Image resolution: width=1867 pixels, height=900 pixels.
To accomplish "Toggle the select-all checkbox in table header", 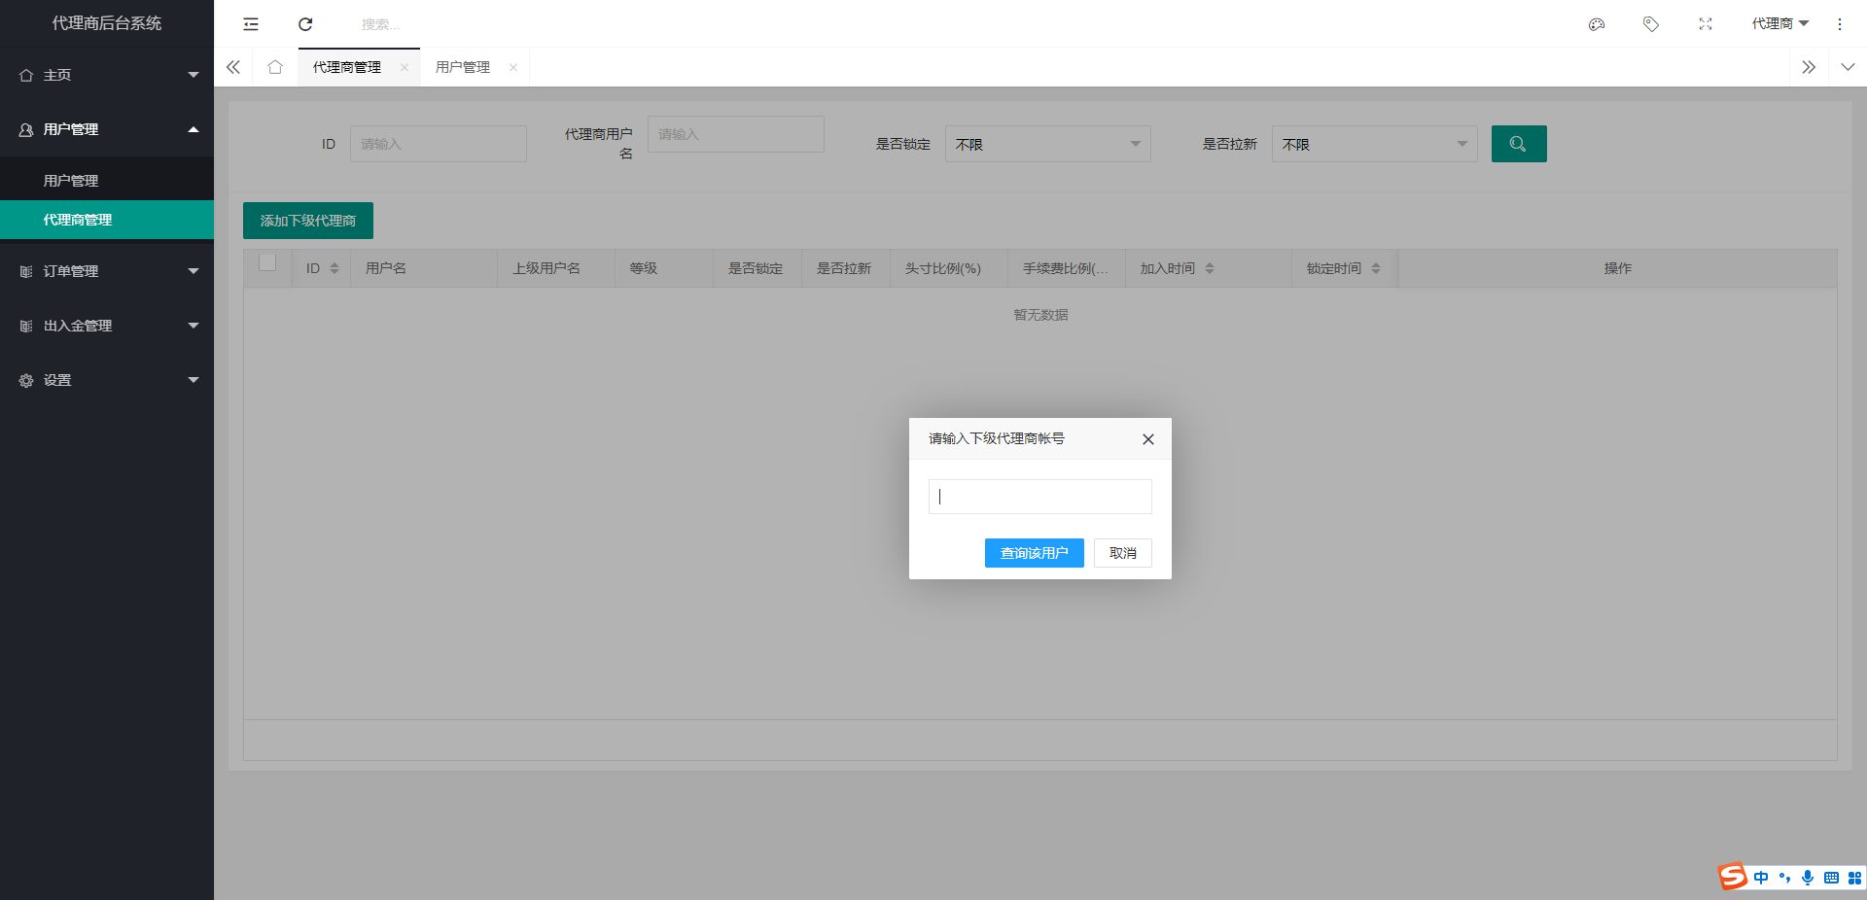I will click(267, 262).
